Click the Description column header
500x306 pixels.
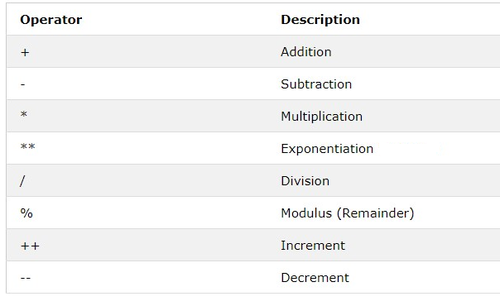click(320, 20)
